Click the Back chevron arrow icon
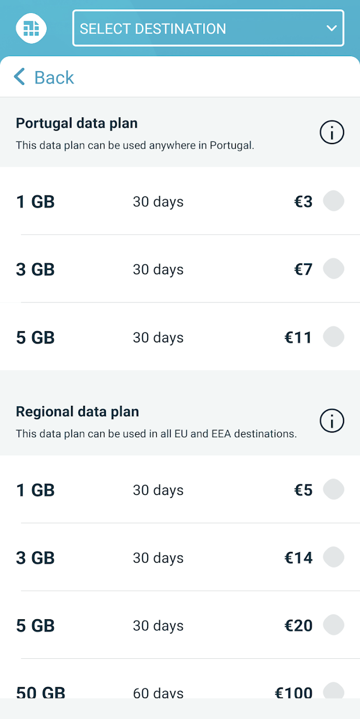 click(x=20, y=77)
